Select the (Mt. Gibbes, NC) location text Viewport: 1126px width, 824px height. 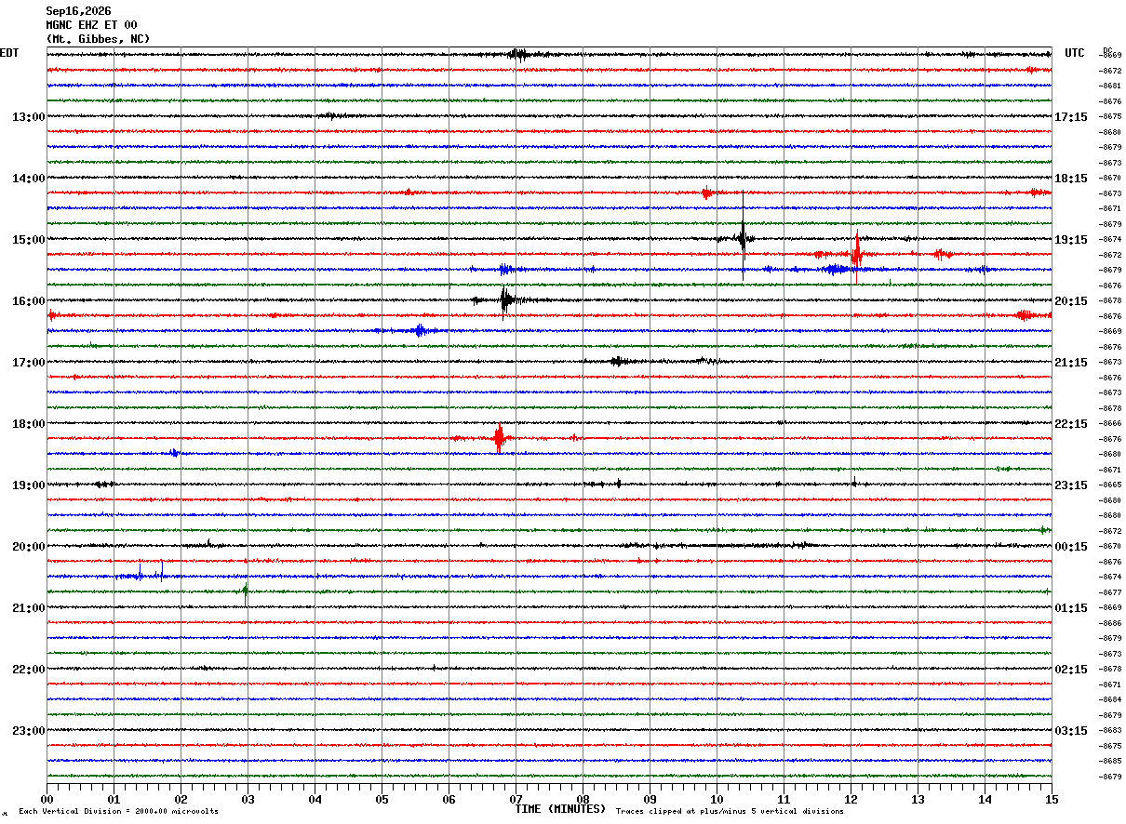click(98, 39)
